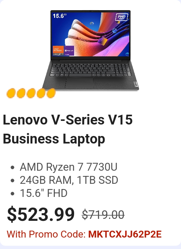Image resolution: width=181 pixels, height=249 pixels.
Task: Click the laptop keyboard in product photo
Action: point(90,70)
